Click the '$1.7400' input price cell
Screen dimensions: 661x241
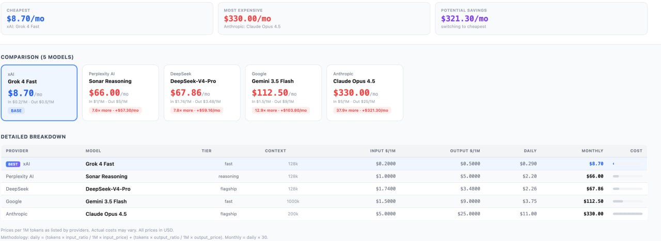click(x=386, y=189)
